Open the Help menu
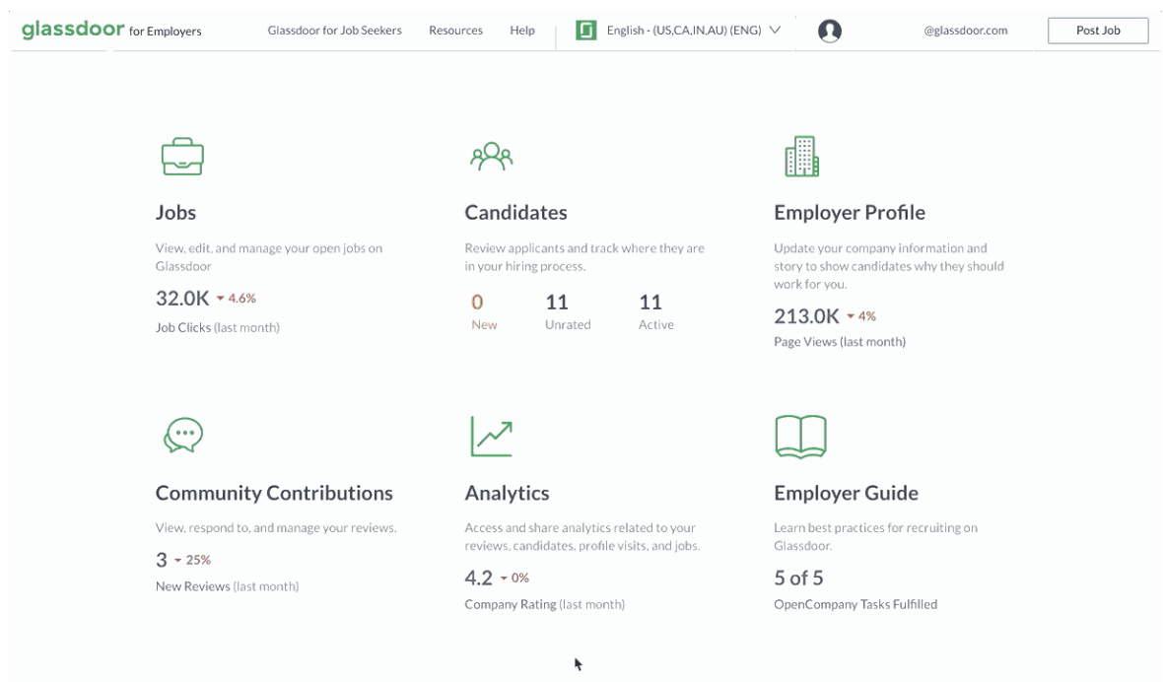 (522, 31)
